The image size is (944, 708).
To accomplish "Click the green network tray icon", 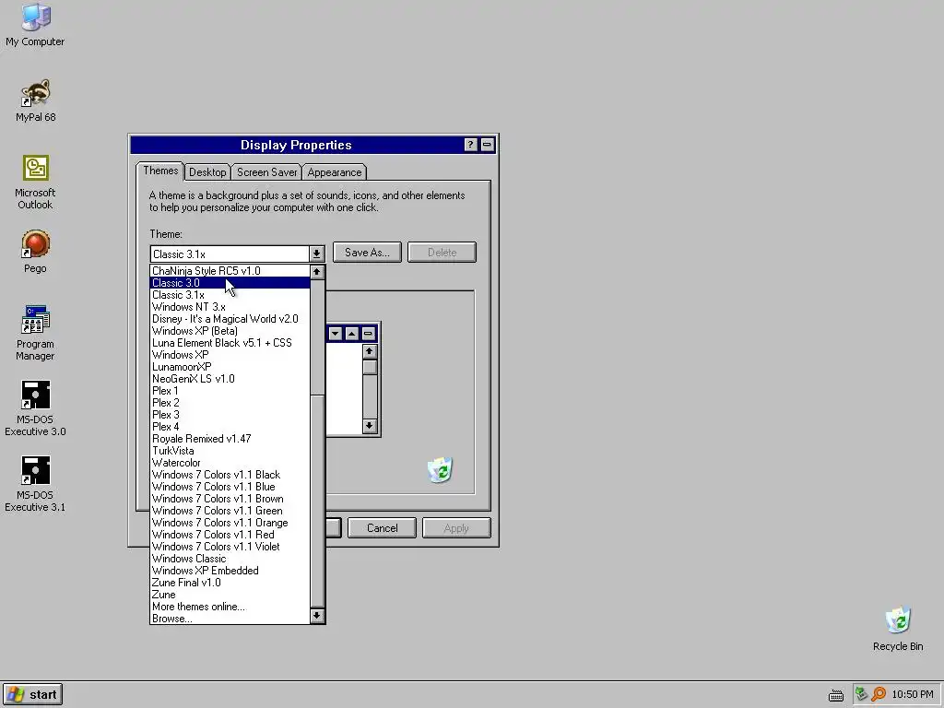I will tap(862, 694).
